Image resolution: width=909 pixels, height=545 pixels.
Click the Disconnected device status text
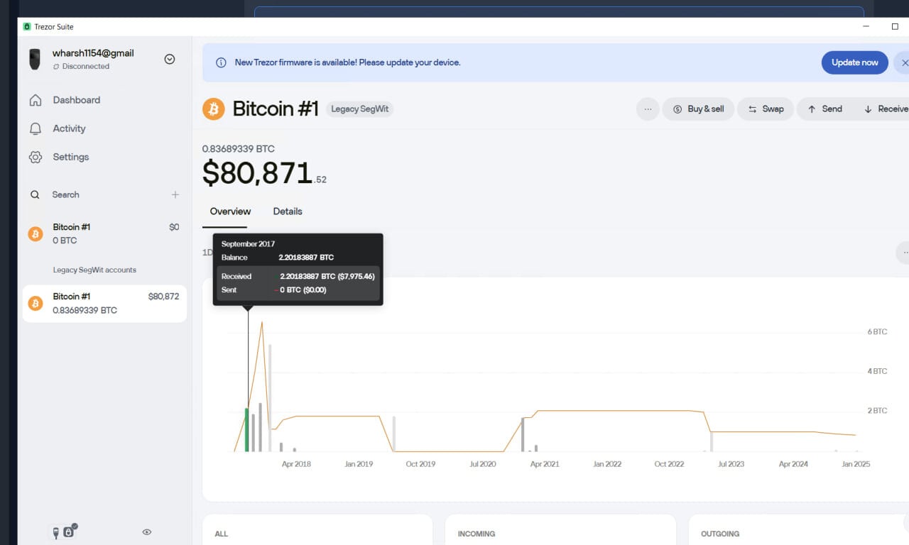tap(86, 67)
